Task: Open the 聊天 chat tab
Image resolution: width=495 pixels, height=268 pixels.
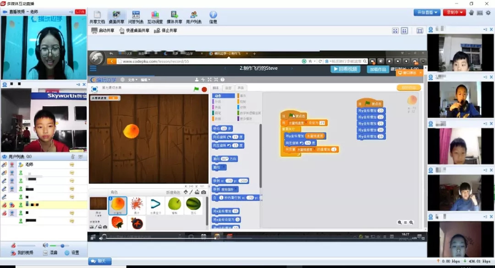Action: pyautogui.click(x=99, y=261)
